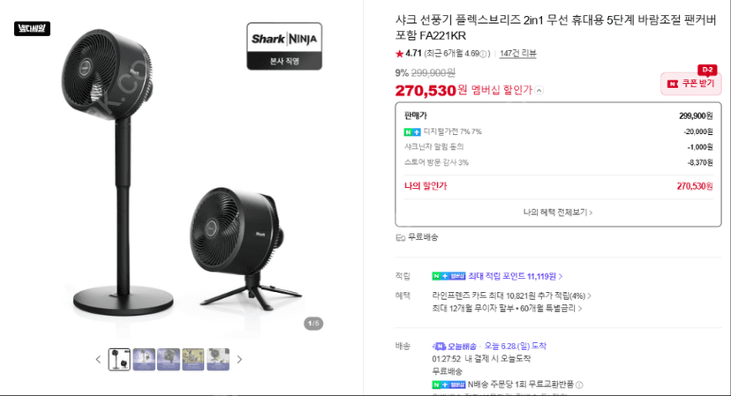Viewport: 731px width, 396px height.
Task: Click the 오늘배송 delivery badge
Action: click(x=454, y=347)
